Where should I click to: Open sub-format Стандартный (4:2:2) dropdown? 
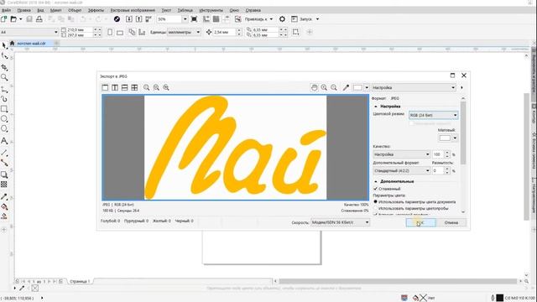pyautogui.click(x=401, y=170)
